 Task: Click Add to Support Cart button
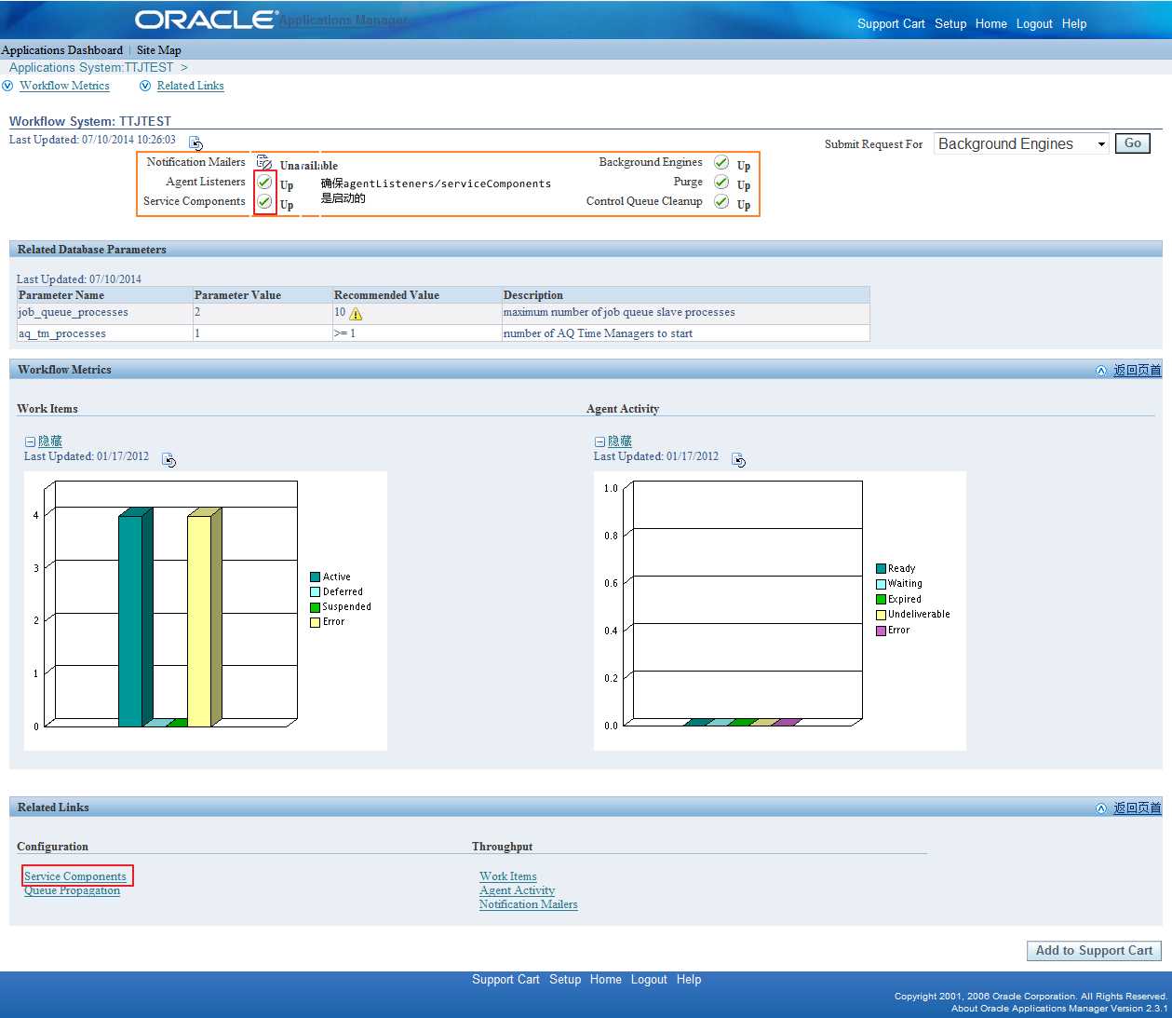click(1094, 951)
